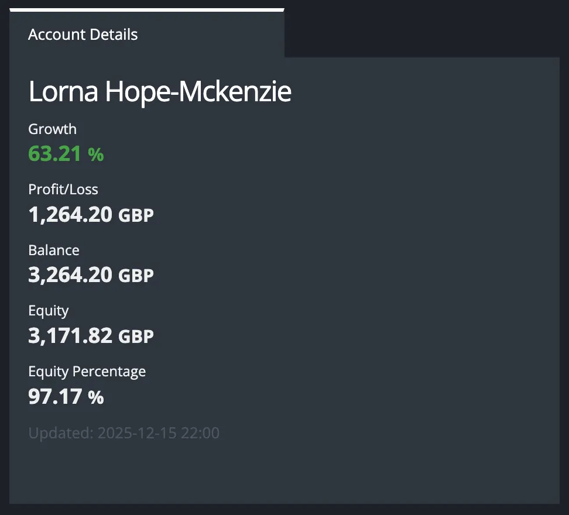Click the percent sign beside 63.21

coord(96,154)
